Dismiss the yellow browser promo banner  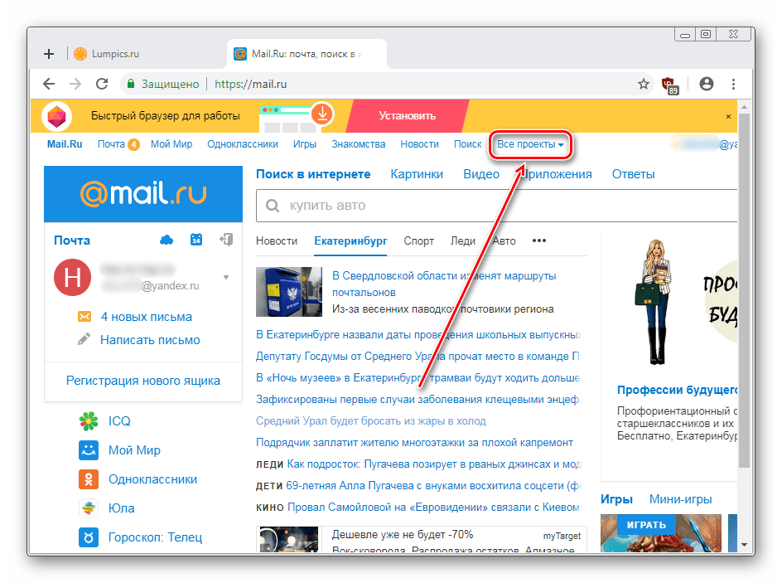[729, 116]
